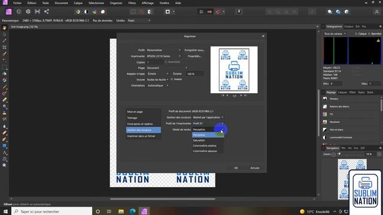Choose Saturation in the rendering list
Screen dimensions: 383x215
208,140
